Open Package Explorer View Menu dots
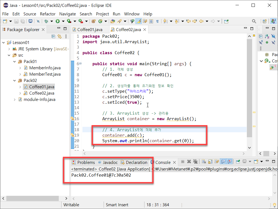The height and width of the screenshot is (209, 278). [x=66, y=36]
